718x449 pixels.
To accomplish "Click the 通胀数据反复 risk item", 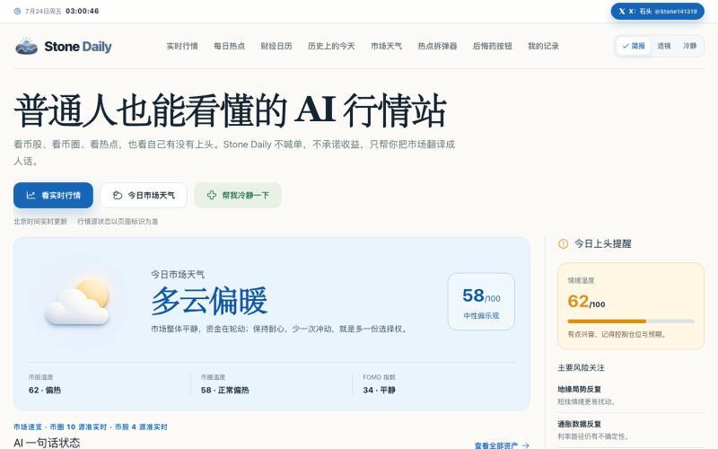I will (x=631, y=430).
